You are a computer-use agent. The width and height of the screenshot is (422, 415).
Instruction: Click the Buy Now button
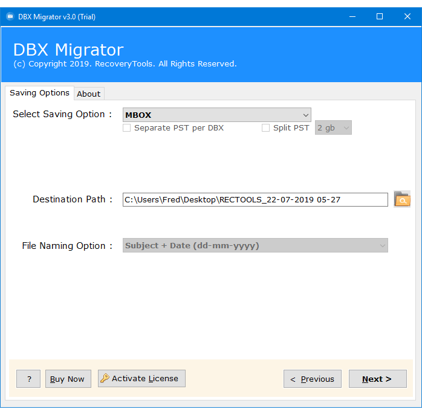(68, 379)
